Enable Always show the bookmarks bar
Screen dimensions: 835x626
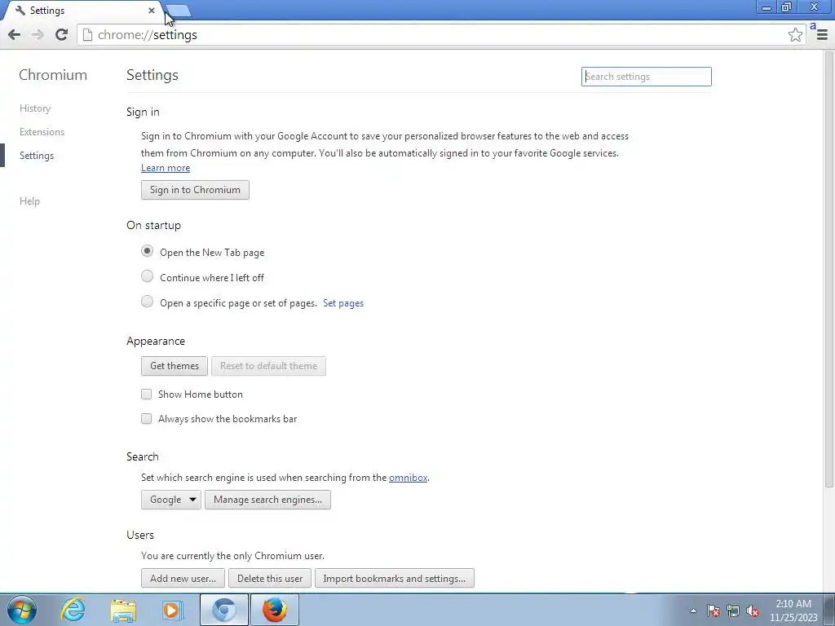tap(147, 419)
